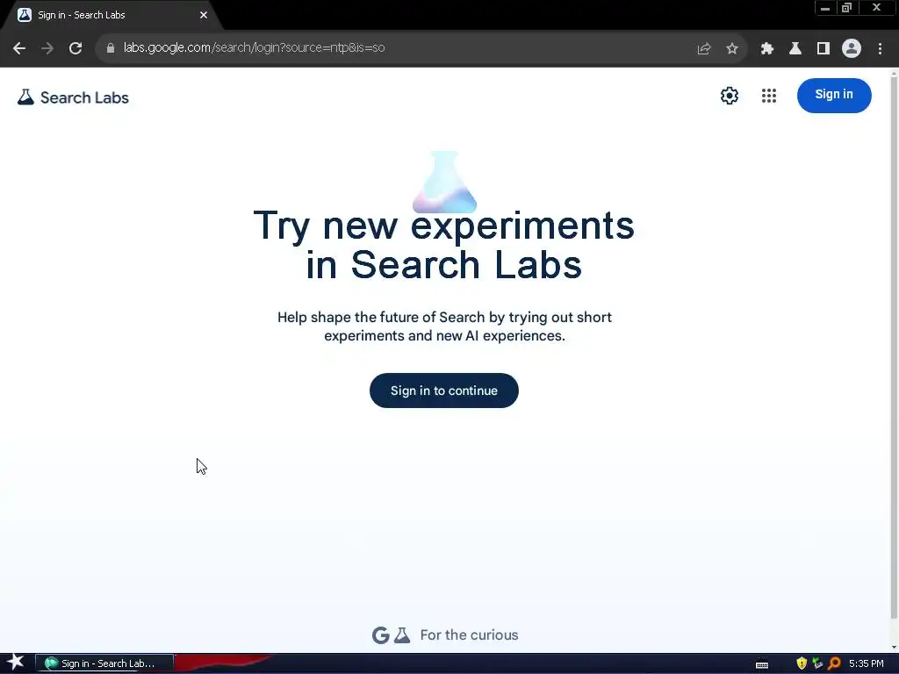Open the Chrome profile avatar
This screenshot has width=899, height=674.
point(852,48)
